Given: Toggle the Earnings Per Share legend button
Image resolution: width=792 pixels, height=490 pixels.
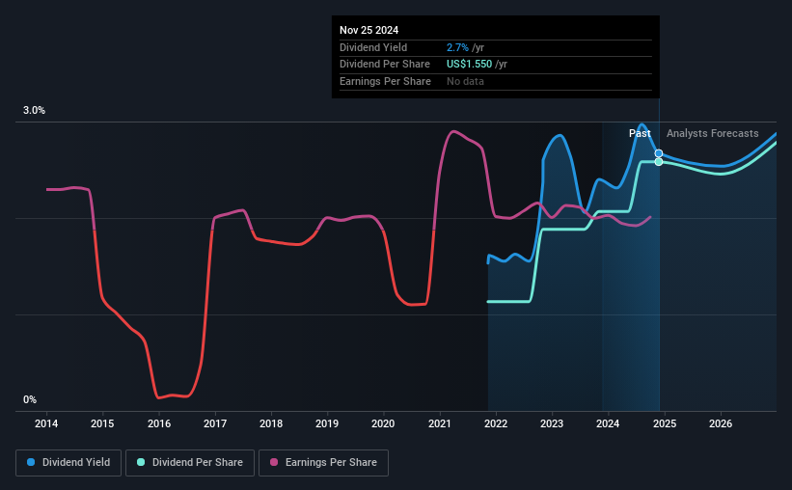Looking at the screenshot, I should (323, 463).
